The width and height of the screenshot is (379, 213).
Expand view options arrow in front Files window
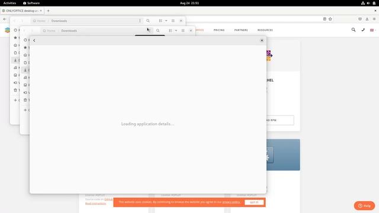tap(176, 31)
